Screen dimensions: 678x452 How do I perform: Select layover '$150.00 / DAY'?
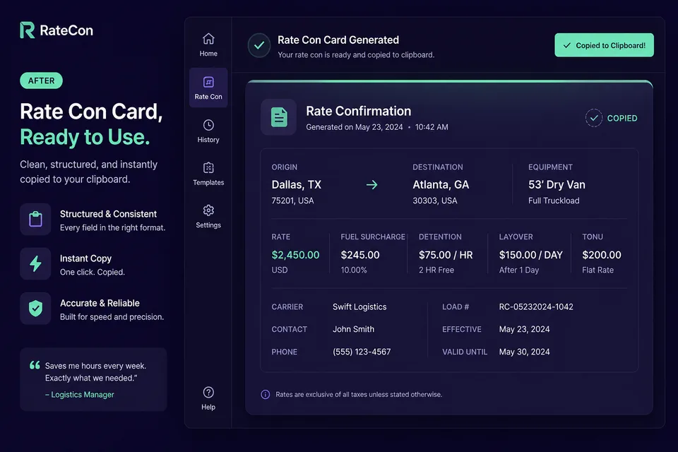pos(530,255)
